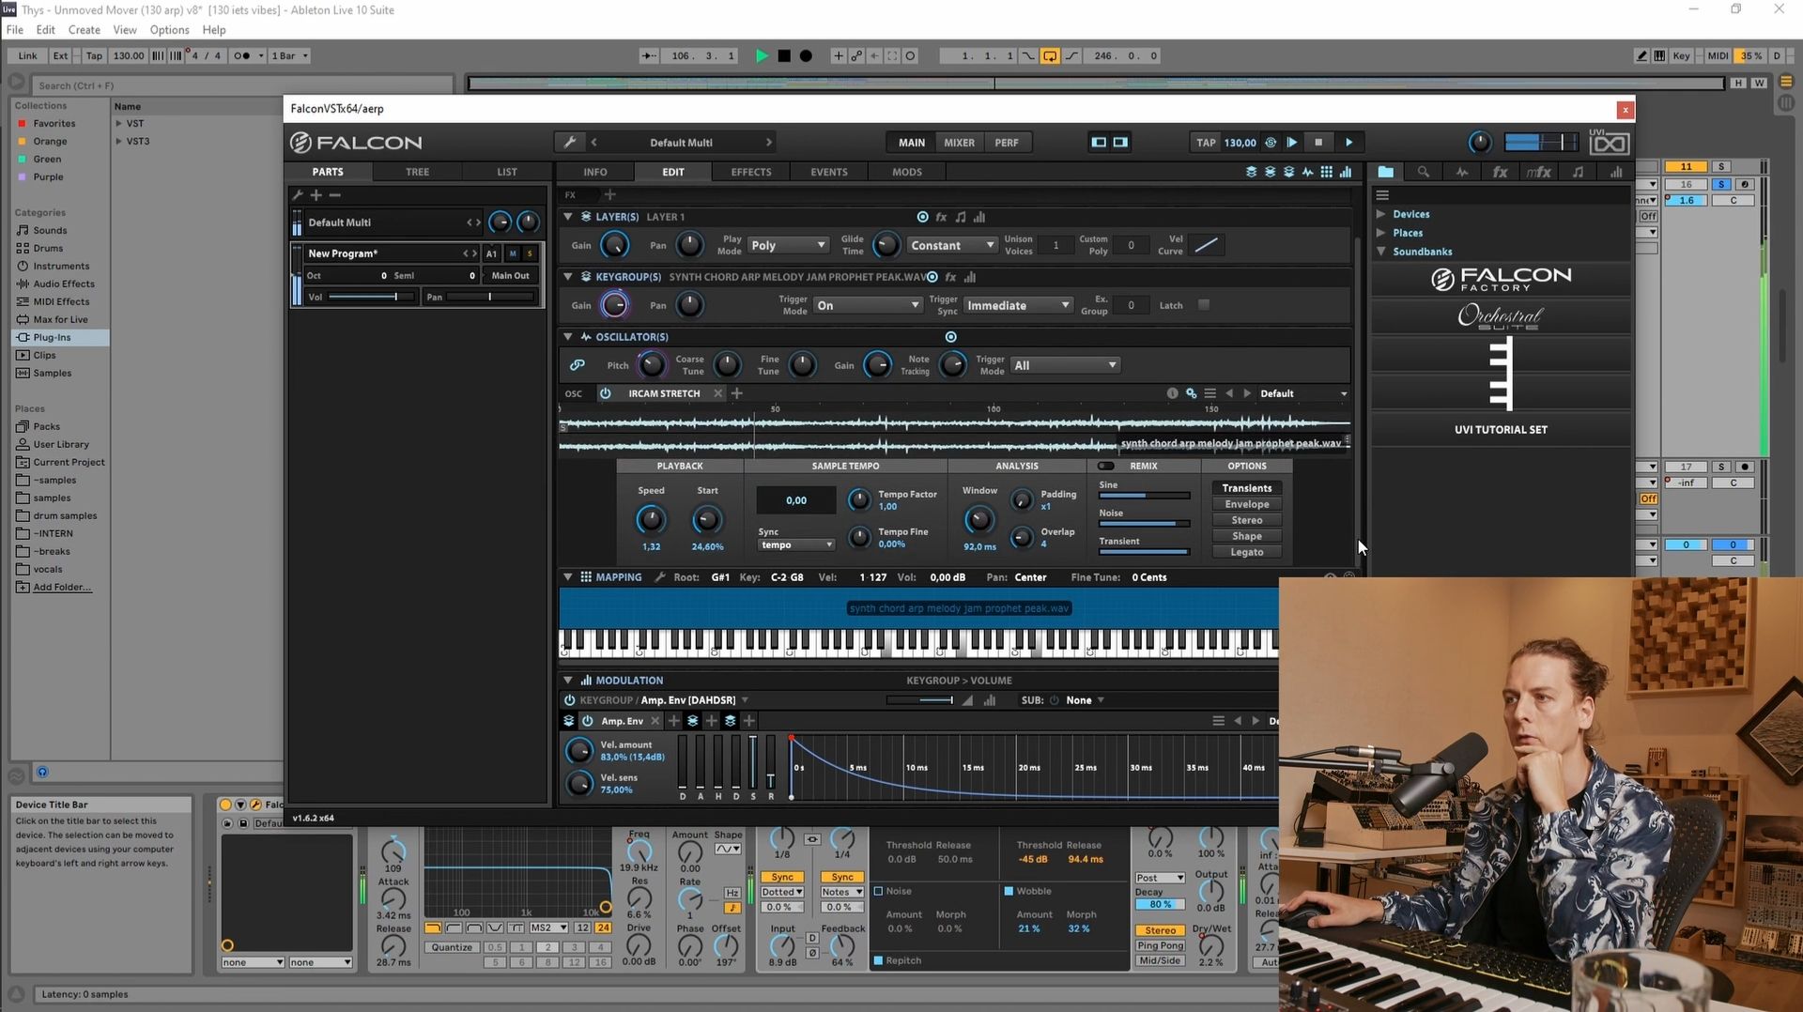Open the search tab in the Falcon browser
The height and width of the screenshot is (1012, 1803).
(x=1424, y=172)
